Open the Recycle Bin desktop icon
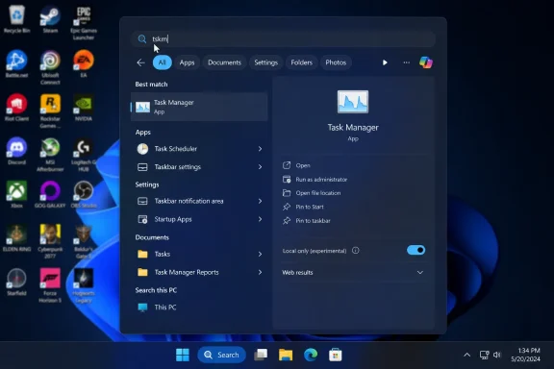The image size is (554, 369). coord(16,19)
